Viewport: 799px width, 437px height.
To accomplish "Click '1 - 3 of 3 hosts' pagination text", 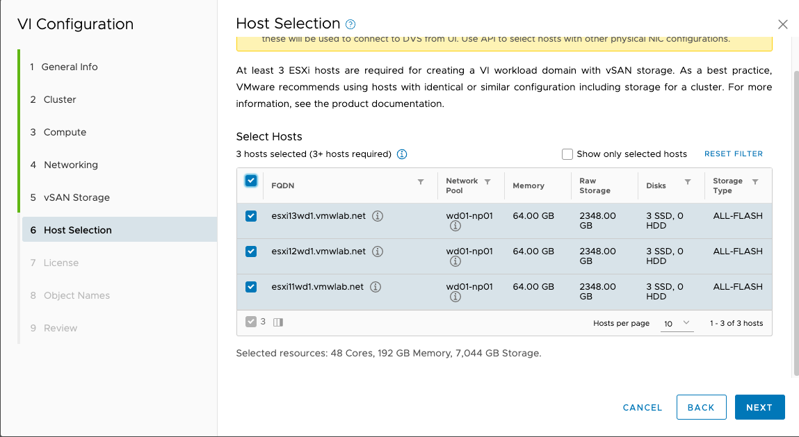I will pyautogui.click(x=736, y=324).
